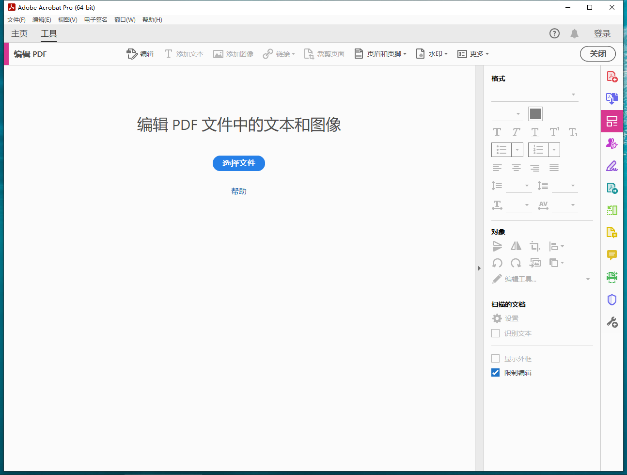
Task: Switch to the 主页 tab
Action: (19, 33)
